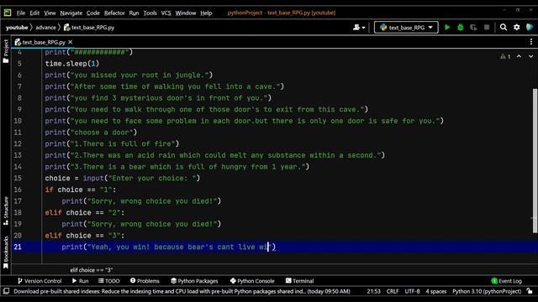Open the Run menu
Screen dimensions: 538x302
tap(134, 13)
